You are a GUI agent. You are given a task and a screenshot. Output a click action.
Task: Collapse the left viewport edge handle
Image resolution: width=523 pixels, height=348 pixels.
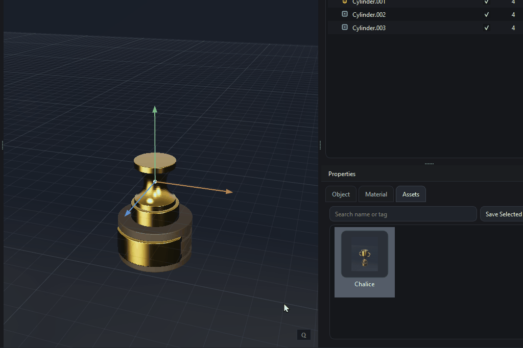3,145
